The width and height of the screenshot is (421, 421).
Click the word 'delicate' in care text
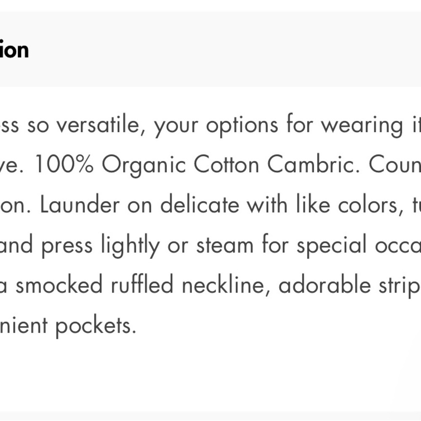200,205
